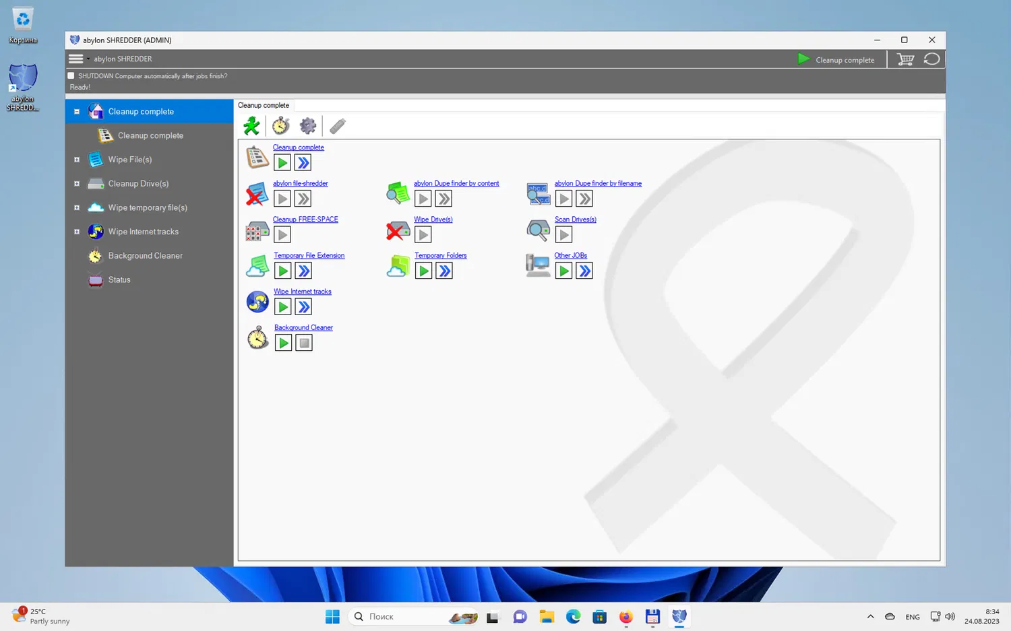Screen dimensions: 1011x631
Task: Click the Поиск taskbar search box
Action: (414, 617)
